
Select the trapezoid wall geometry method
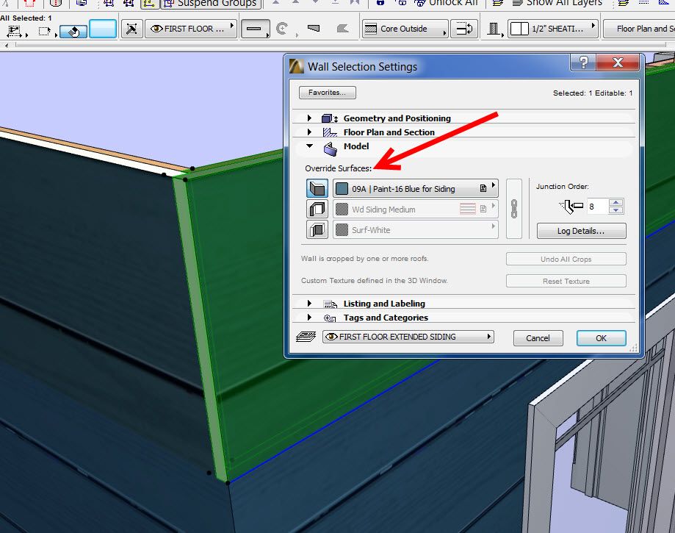pyautogui.click(x=314, y=29)
